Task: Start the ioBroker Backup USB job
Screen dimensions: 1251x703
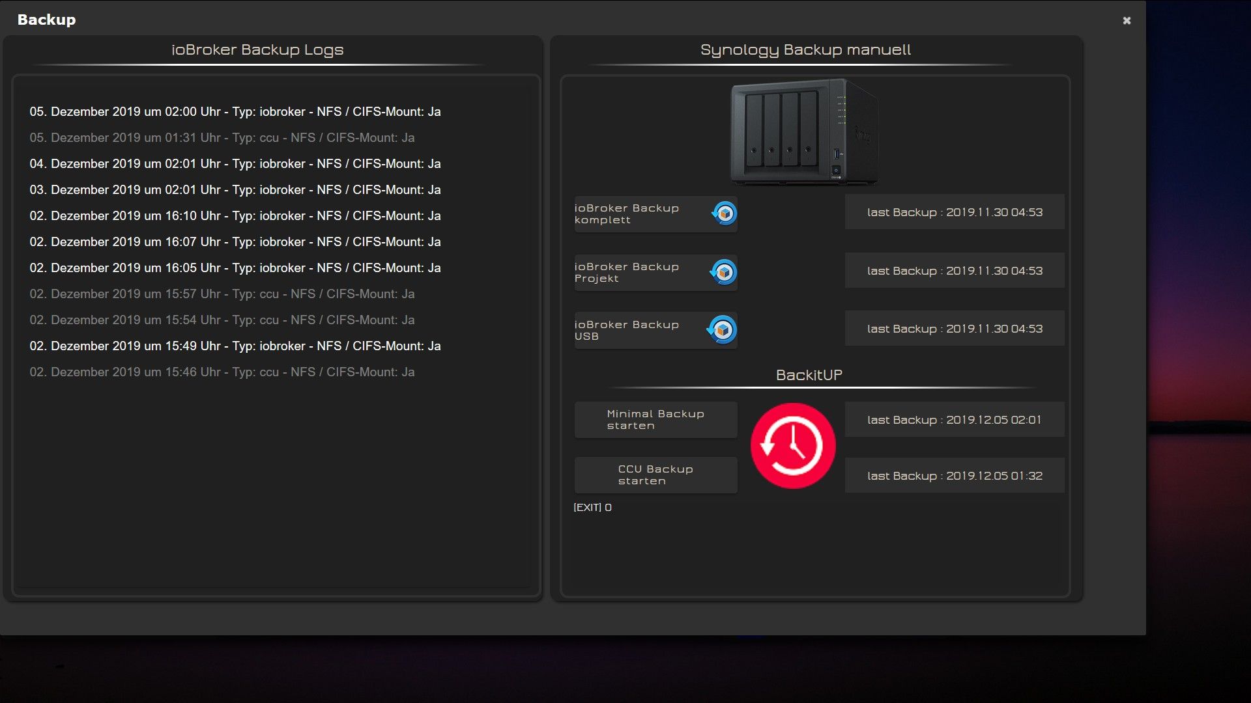Action: (655, 331)
